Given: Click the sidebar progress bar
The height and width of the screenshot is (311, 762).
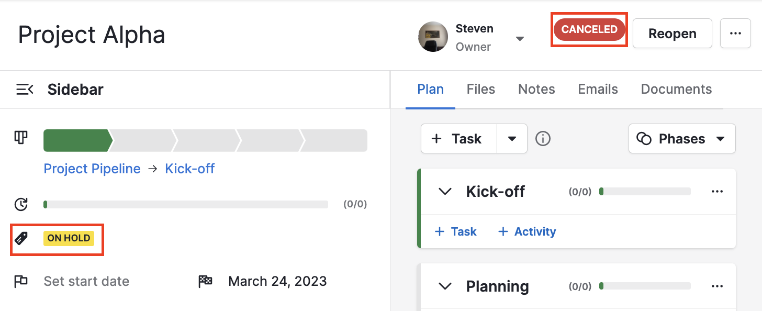Looking at the screenshot, I should 186,204.
